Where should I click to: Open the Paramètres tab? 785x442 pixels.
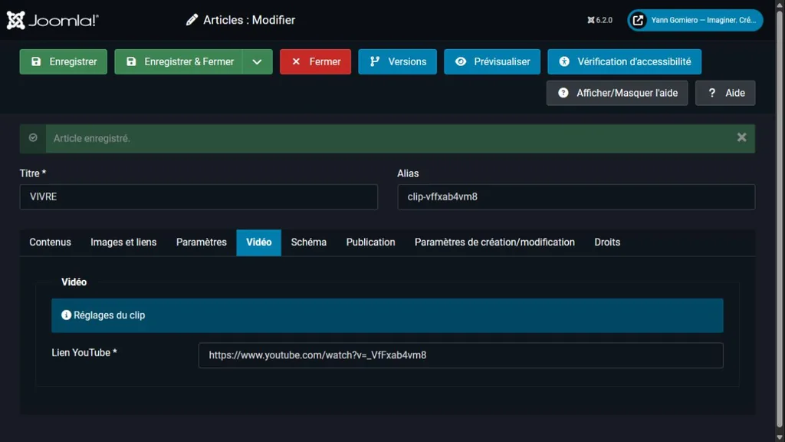click(x=202, y=242)
